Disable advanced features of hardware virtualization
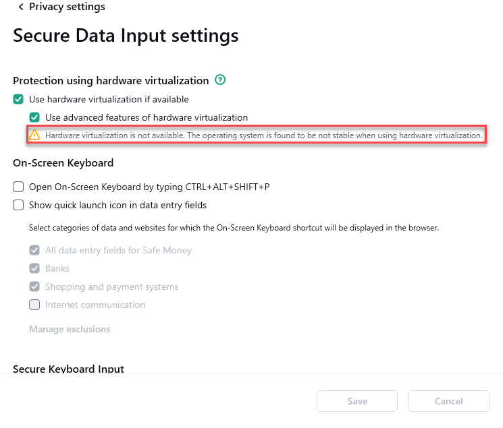 pos(34,117)
